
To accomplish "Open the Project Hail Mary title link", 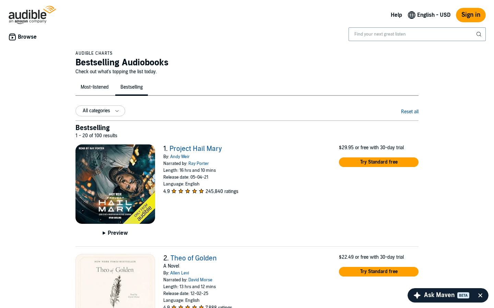I will [196, 149].
